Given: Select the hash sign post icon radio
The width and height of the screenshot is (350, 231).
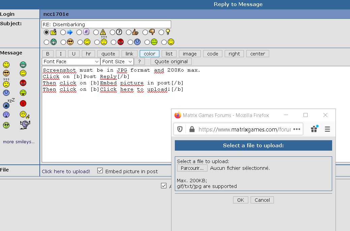Looking at the screenshot, I should (79, 32).
